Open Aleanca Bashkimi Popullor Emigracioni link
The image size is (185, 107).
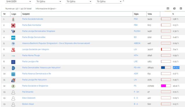[56, 43]
